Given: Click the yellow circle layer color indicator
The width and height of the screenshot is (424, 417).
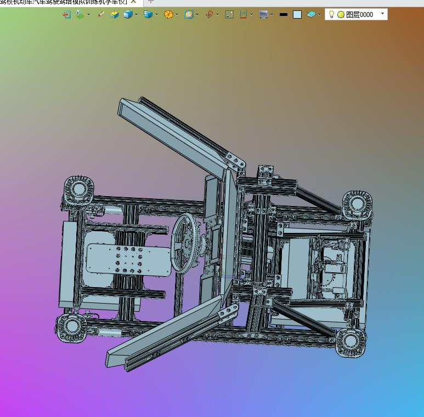Looking at the screenshot, I should [341, 15].
